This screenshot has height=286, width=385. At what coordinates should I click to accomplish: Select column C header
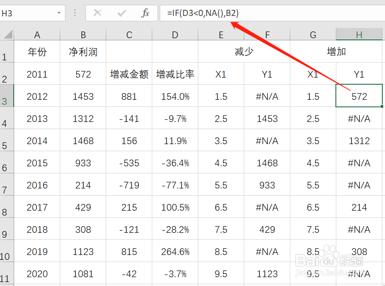[x=129, y=35]
